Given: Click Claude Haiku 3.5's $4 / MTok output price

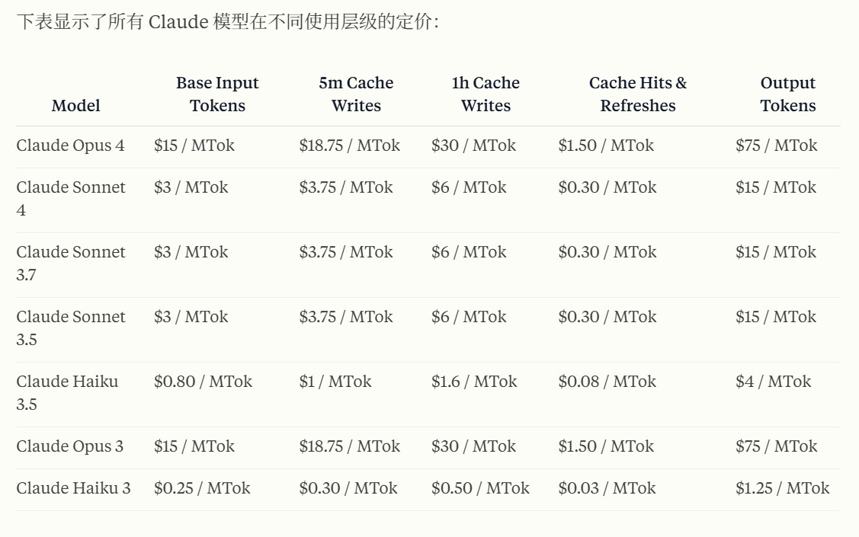Looking at the screenshot, I should coord(773,382).
